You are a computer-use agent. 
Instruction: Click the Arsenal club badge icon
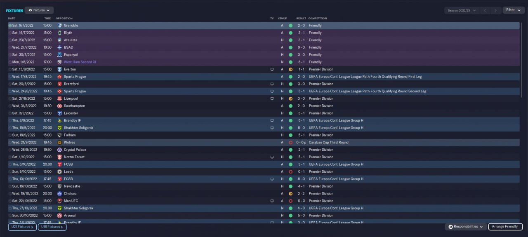[59, 216]
